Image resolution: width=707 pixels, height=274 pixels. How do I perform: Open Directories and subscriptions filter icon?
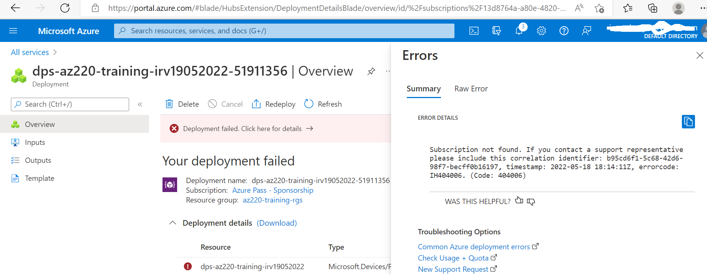pyautogui.click(x=496, y=31)
